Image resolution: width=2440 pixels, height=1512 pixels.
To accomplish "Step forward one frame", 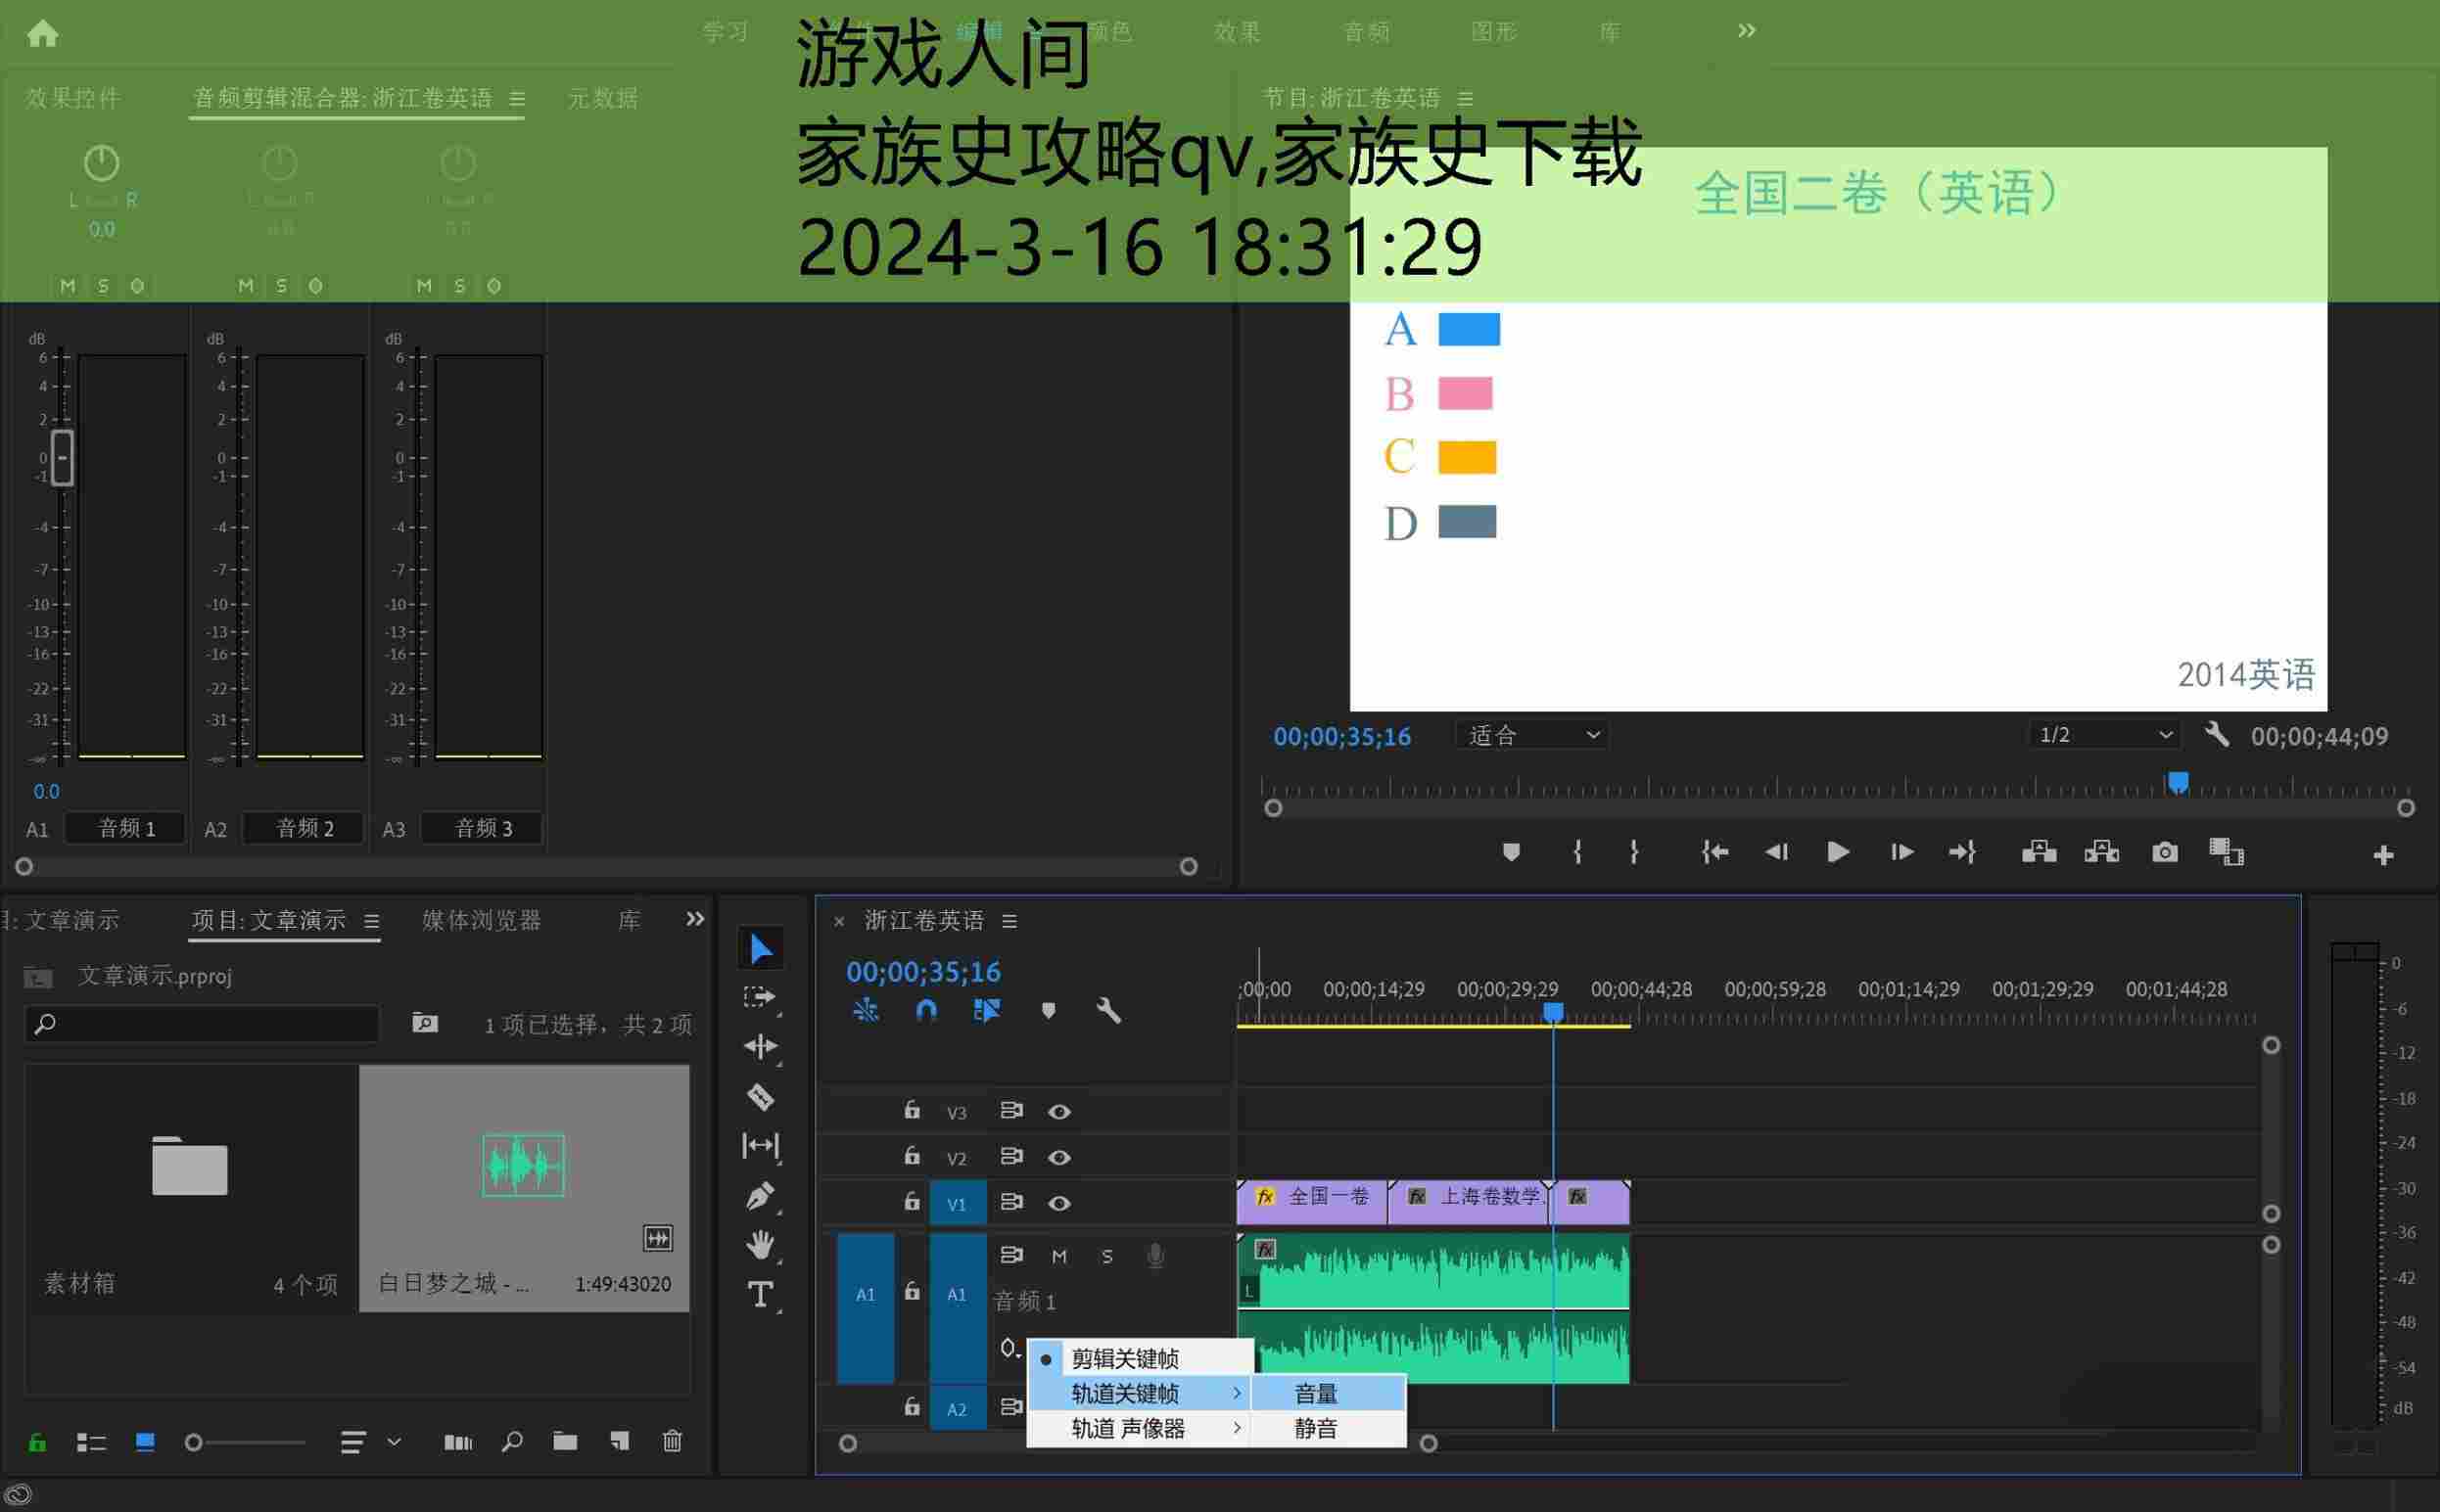I will tap(1901, 852).
